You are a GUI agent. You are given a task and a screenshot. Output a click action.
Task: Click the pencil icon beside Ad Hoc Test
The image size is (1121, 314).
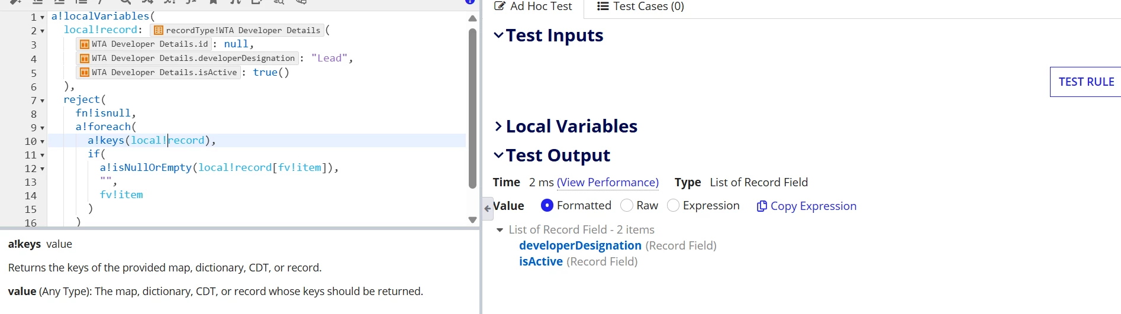(500, 7)
